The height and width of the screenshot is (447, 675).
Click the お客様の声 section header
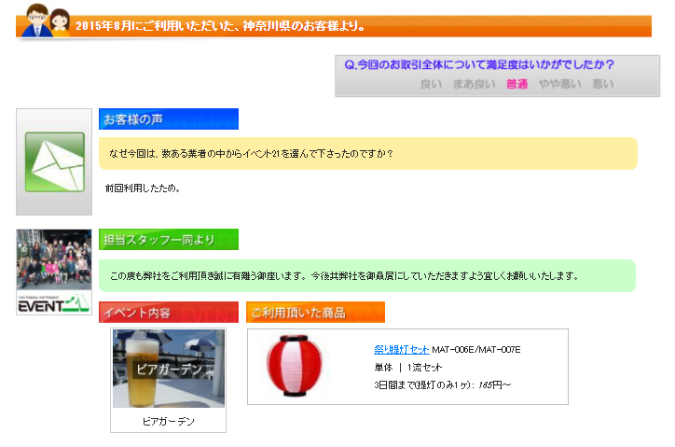coord(169,119)
